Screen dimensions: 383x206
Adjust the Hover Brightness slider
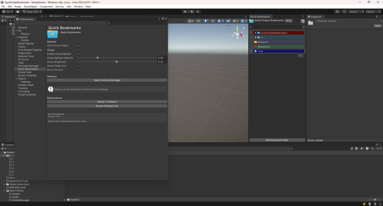[117, 62]
